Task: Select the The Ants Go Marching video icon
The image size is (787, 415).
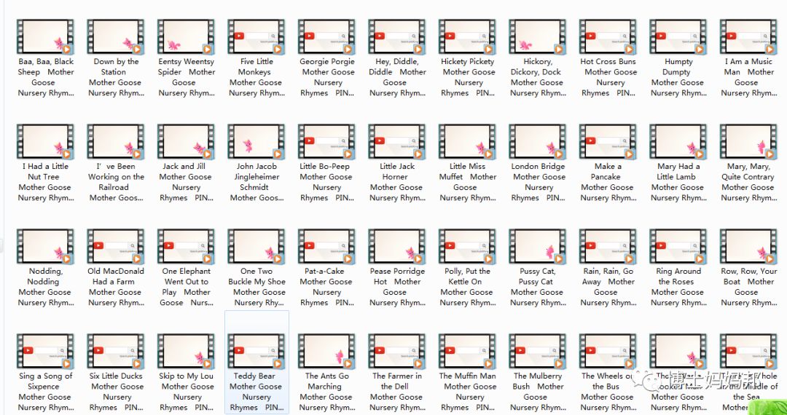Action: [x=326, y=351]
